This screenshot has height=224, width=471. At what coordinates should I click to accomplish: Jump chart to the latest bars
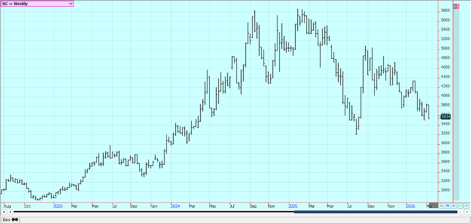coord(467,212)
